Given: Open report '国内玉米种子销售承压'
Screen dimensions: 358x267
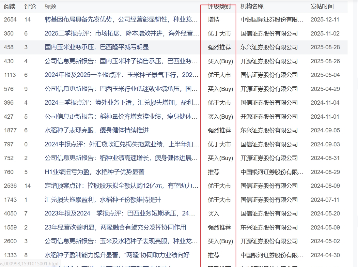Looking at the screenshot, I should 121,61.
